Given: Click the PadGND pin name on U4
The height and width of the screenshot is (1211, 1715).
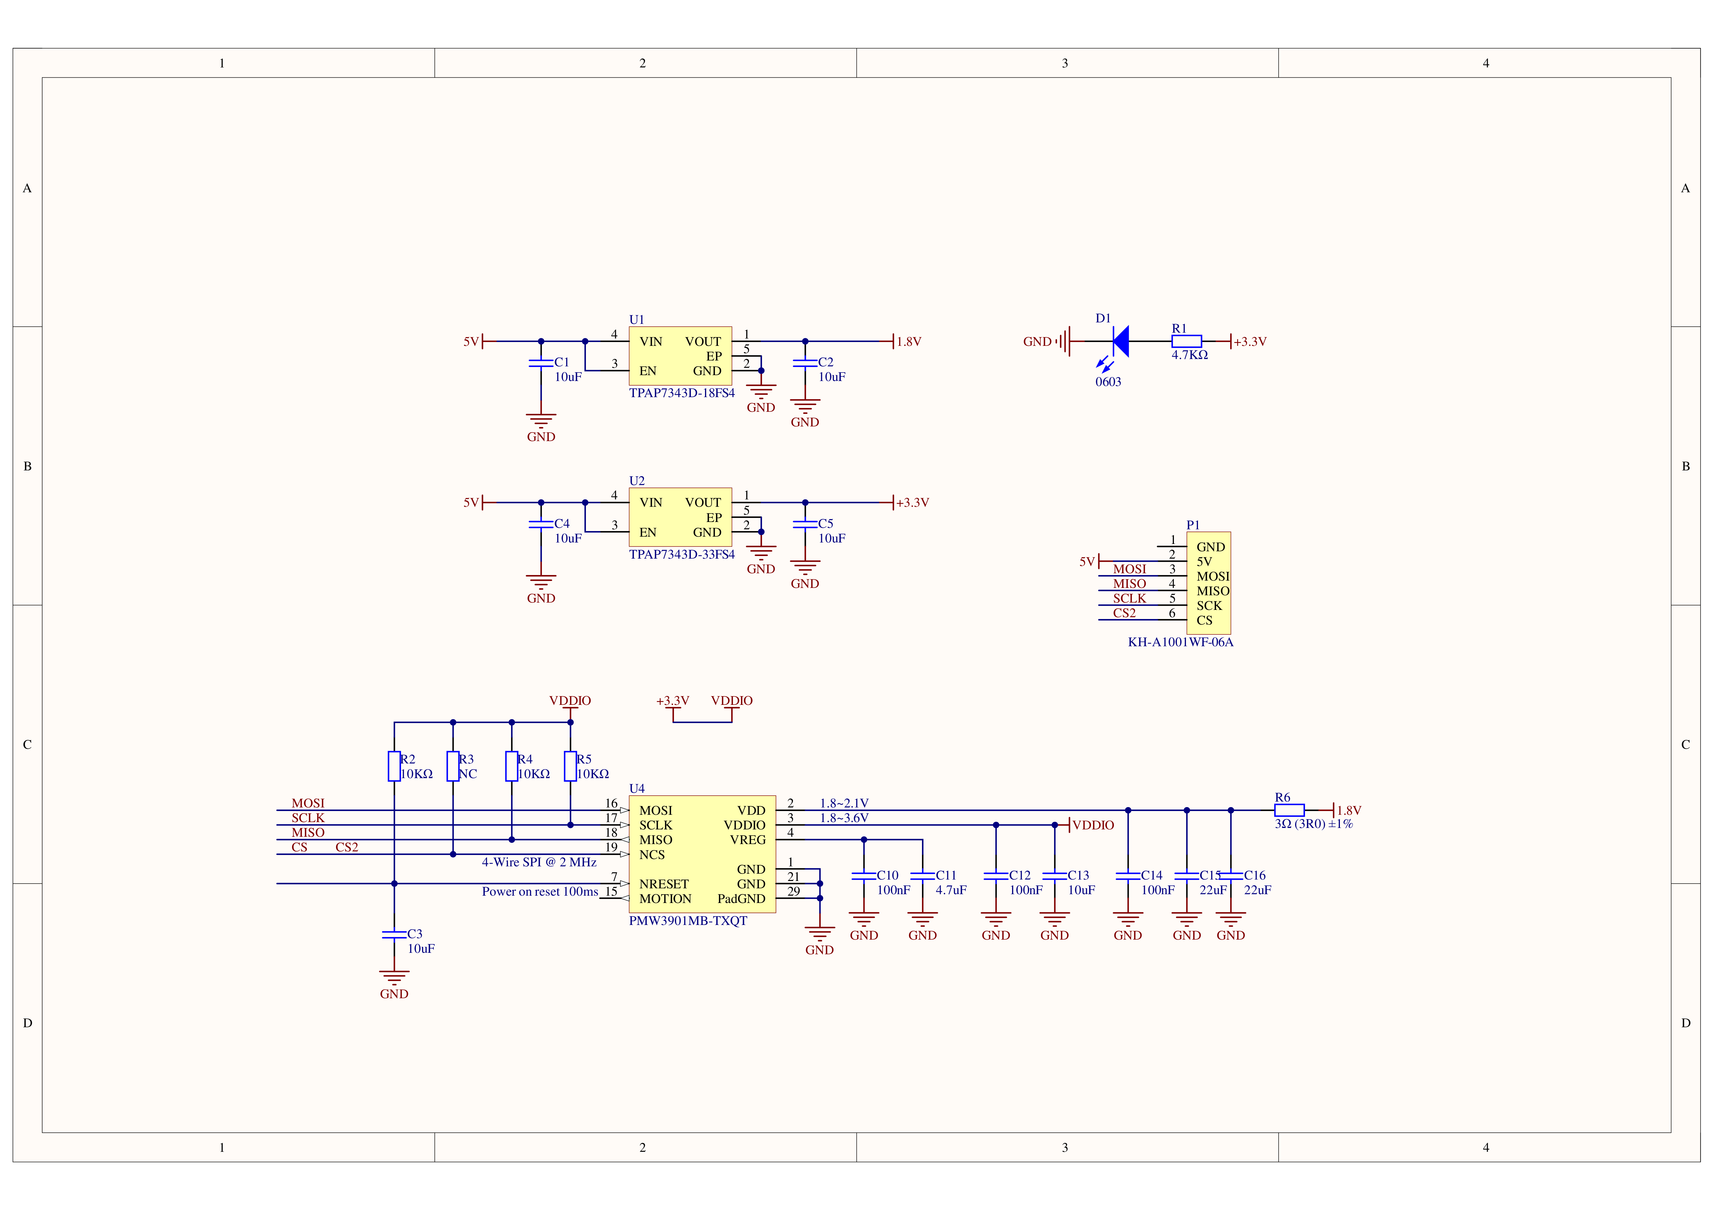Looking at the screenshot, I should [742, 899].
